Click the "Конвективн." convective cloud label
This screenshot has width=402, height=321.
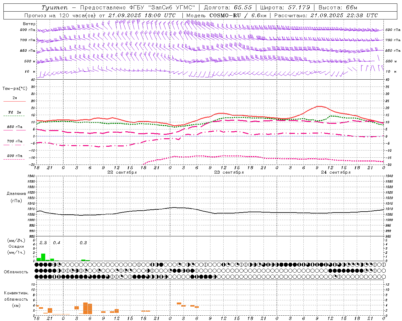point(16,293)
